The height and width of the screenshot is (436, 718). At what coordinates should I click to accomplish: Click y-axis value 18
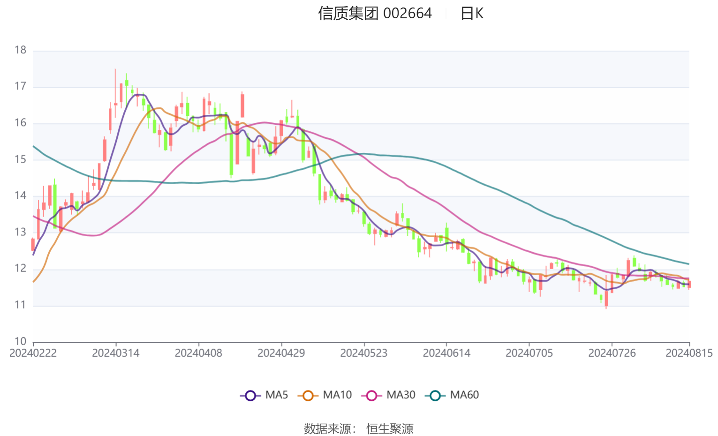coord(21,50)
